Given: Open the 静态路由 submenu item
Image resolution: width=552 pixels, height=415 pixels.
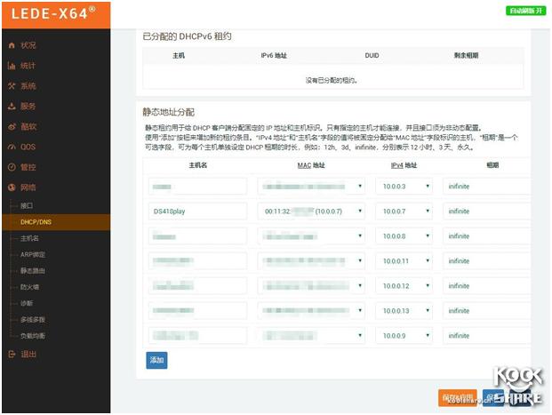Looking at the screenshot, I should [32, 271].
